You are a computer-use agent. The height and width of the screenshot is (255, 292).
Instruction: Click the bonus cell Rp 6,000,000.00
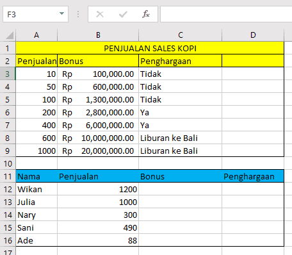click(x=98, y=125)
